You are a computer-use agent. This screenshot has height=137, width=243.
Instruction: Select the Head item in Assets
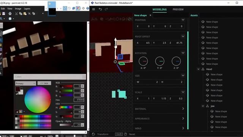(209, 69)
